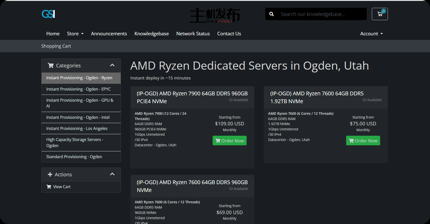Image resolution: width=430 pixels, height=224 pixels.
Task: Click the plus icon beside the Actions heading
Action: (x=50, y=175)
